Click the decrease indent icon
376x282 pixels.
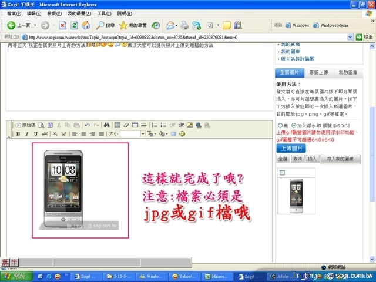[x=172, y=125]
